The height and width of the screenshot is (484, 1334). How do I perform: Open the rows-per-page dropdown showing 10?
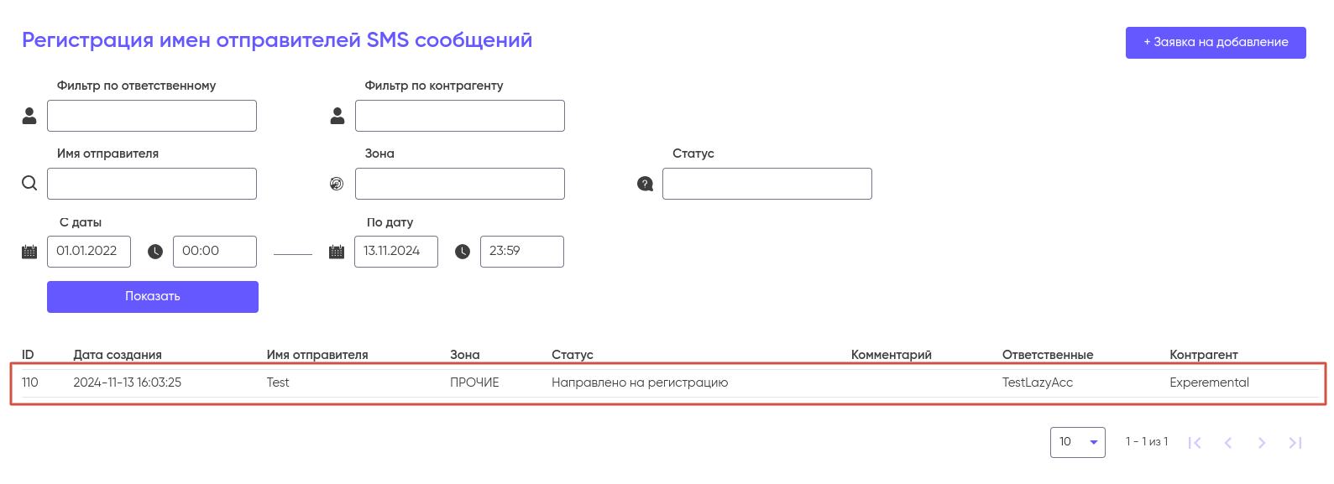pos(1077,442)
